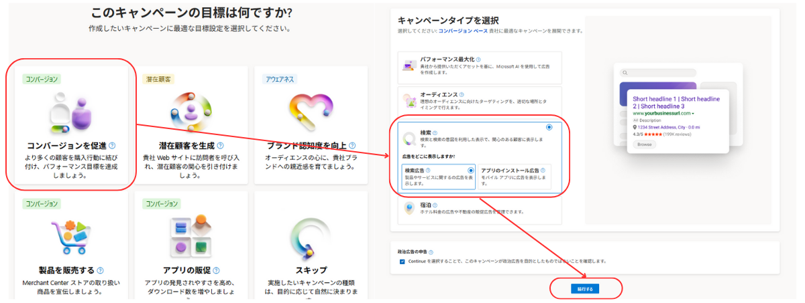Open the コンバージョン ベース link
Screen dimensions: 805x303
464,31
